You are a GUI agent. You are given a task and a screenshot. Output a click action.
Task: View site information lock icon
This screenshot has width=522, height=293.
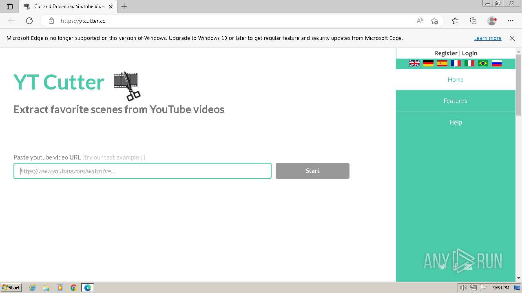point(51,21)
